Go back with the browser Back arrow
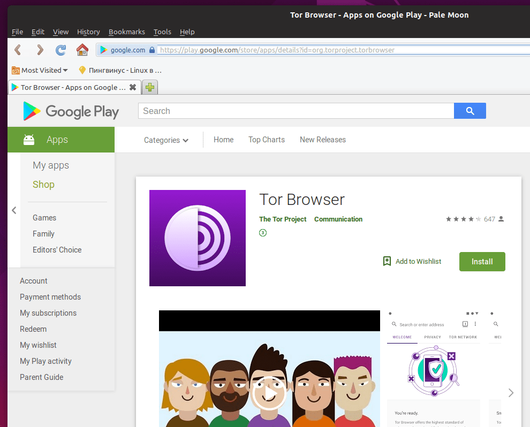The image size is (530, 427). click(18, 50)
